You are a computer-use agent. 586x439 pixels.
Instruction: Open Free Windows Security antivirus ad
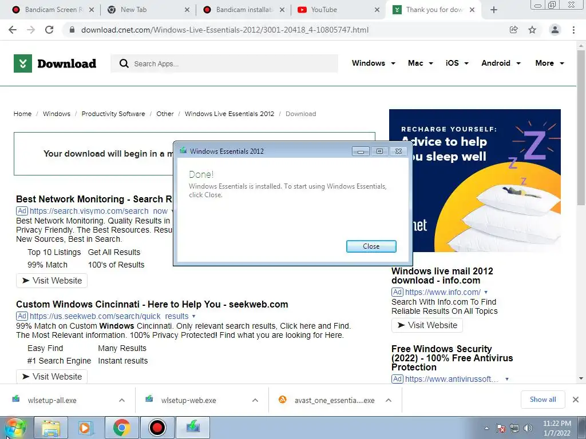pos(452,358)
